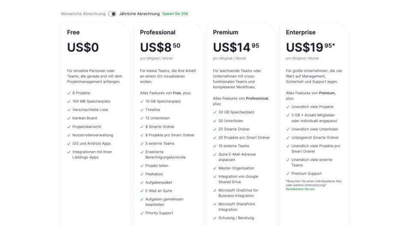Screen dimensions: 411x231
Task: Click checkmark beside Priority Support
Action: click(x=142, y=213)
